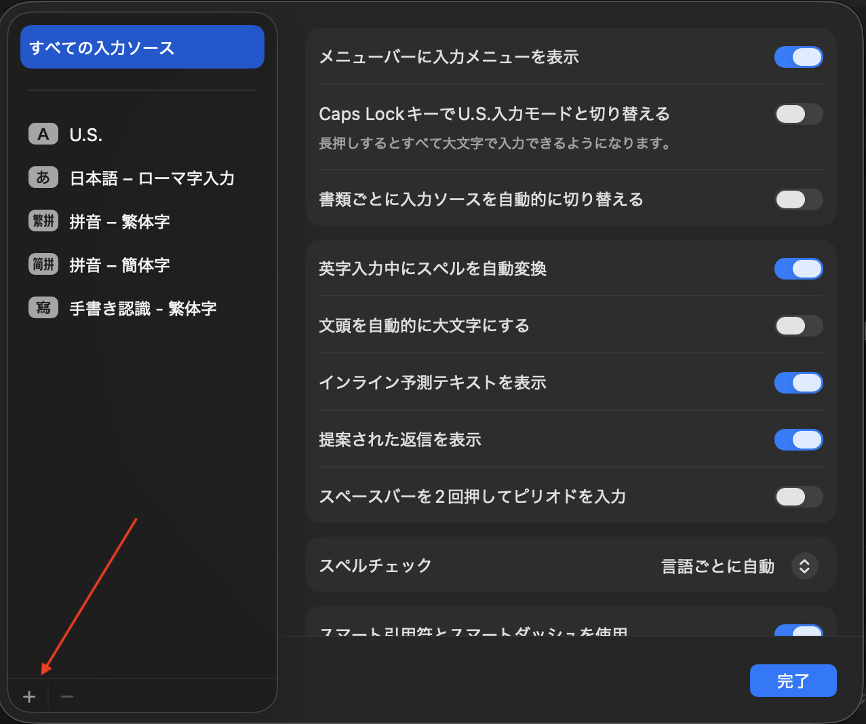
Task: Open the スペルチェック language dropdown
Action: tap(739, 566)
